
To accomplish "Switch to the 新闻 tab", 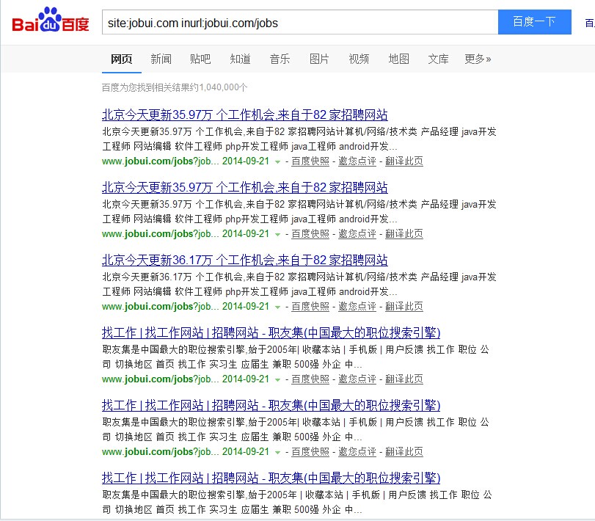I will coord(161,59).
